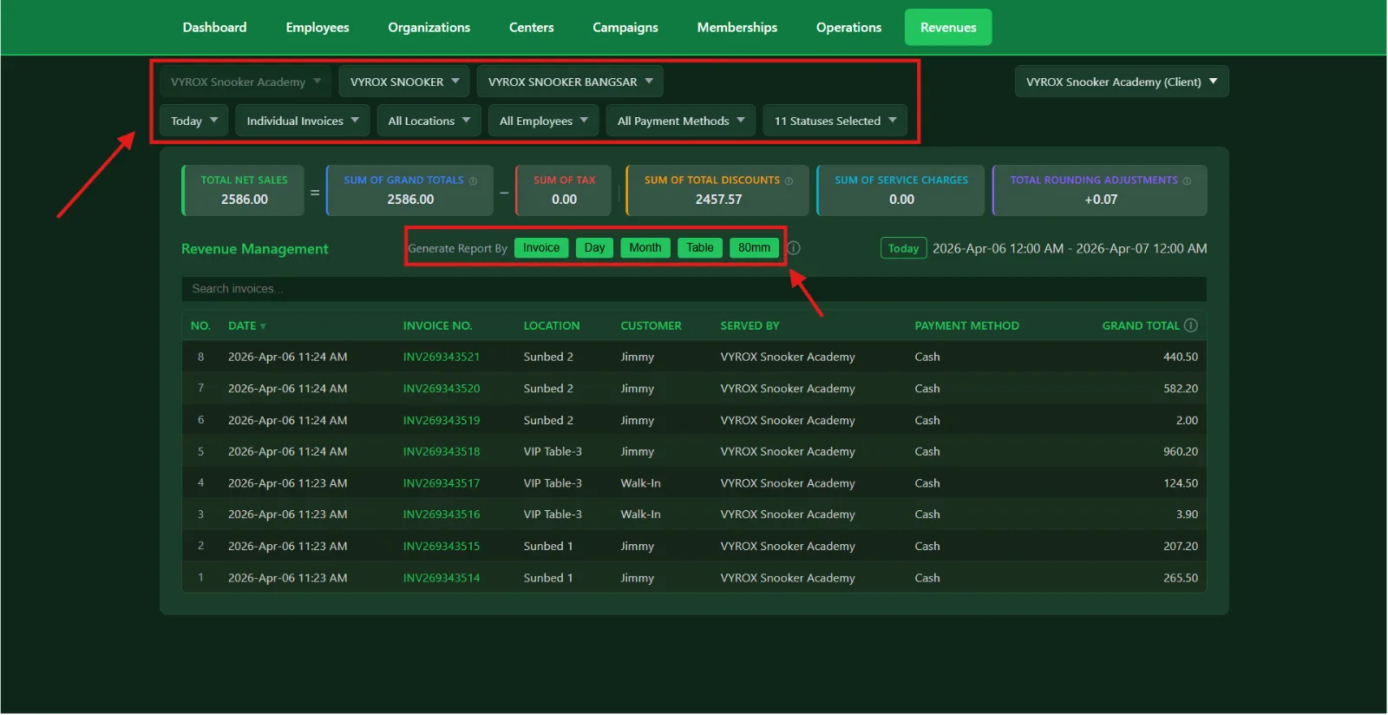
Task: Open the VYROX SNOOKER BANGSAR dropdown
Action: [x=570, y=82]
